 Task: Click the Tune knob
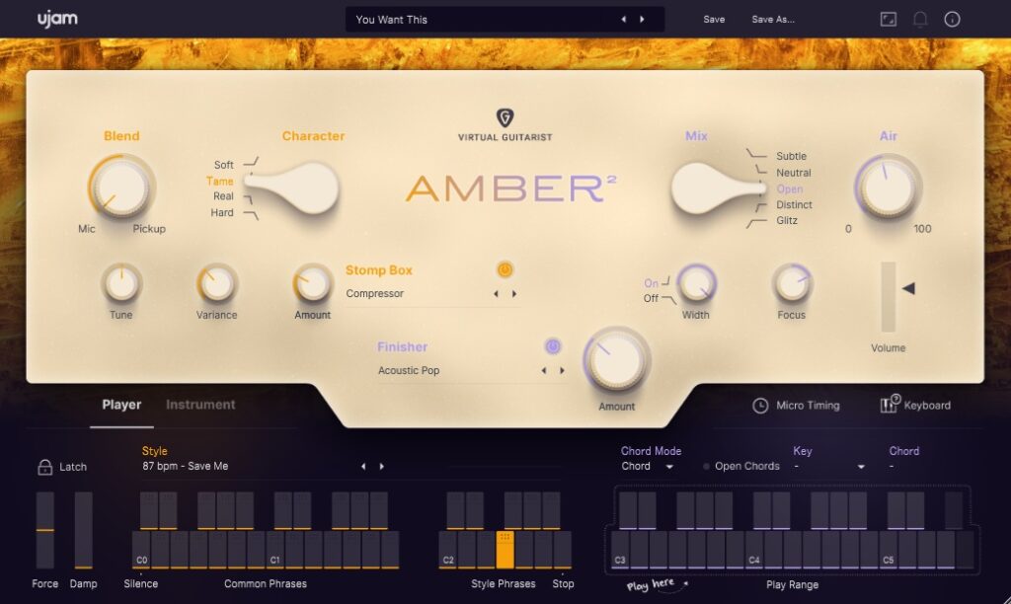[121, 283]
